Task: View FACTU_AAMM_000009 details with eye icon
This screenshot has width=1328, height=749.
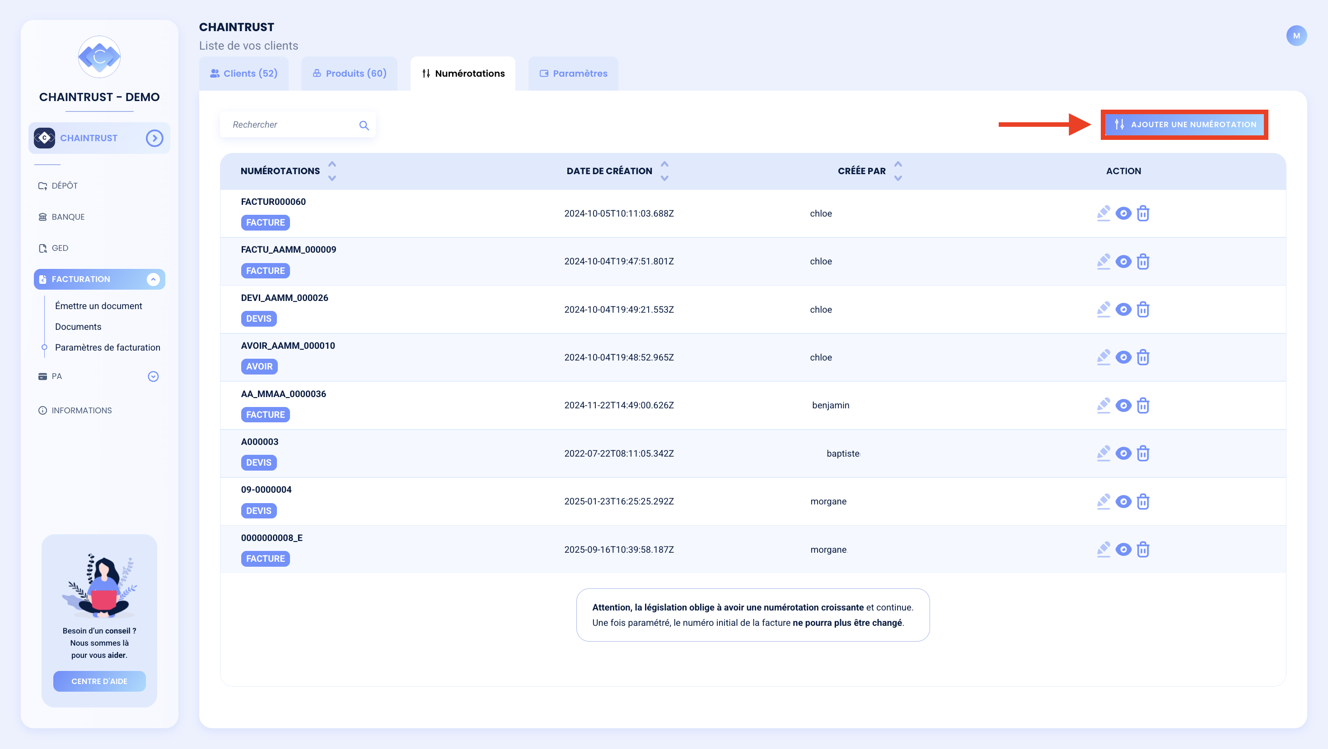Action: [x=1123, y=262]
